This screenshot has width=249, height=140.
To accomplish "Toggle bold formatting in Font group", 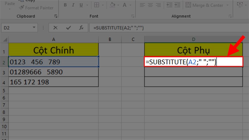I will (x=65, y=5).
